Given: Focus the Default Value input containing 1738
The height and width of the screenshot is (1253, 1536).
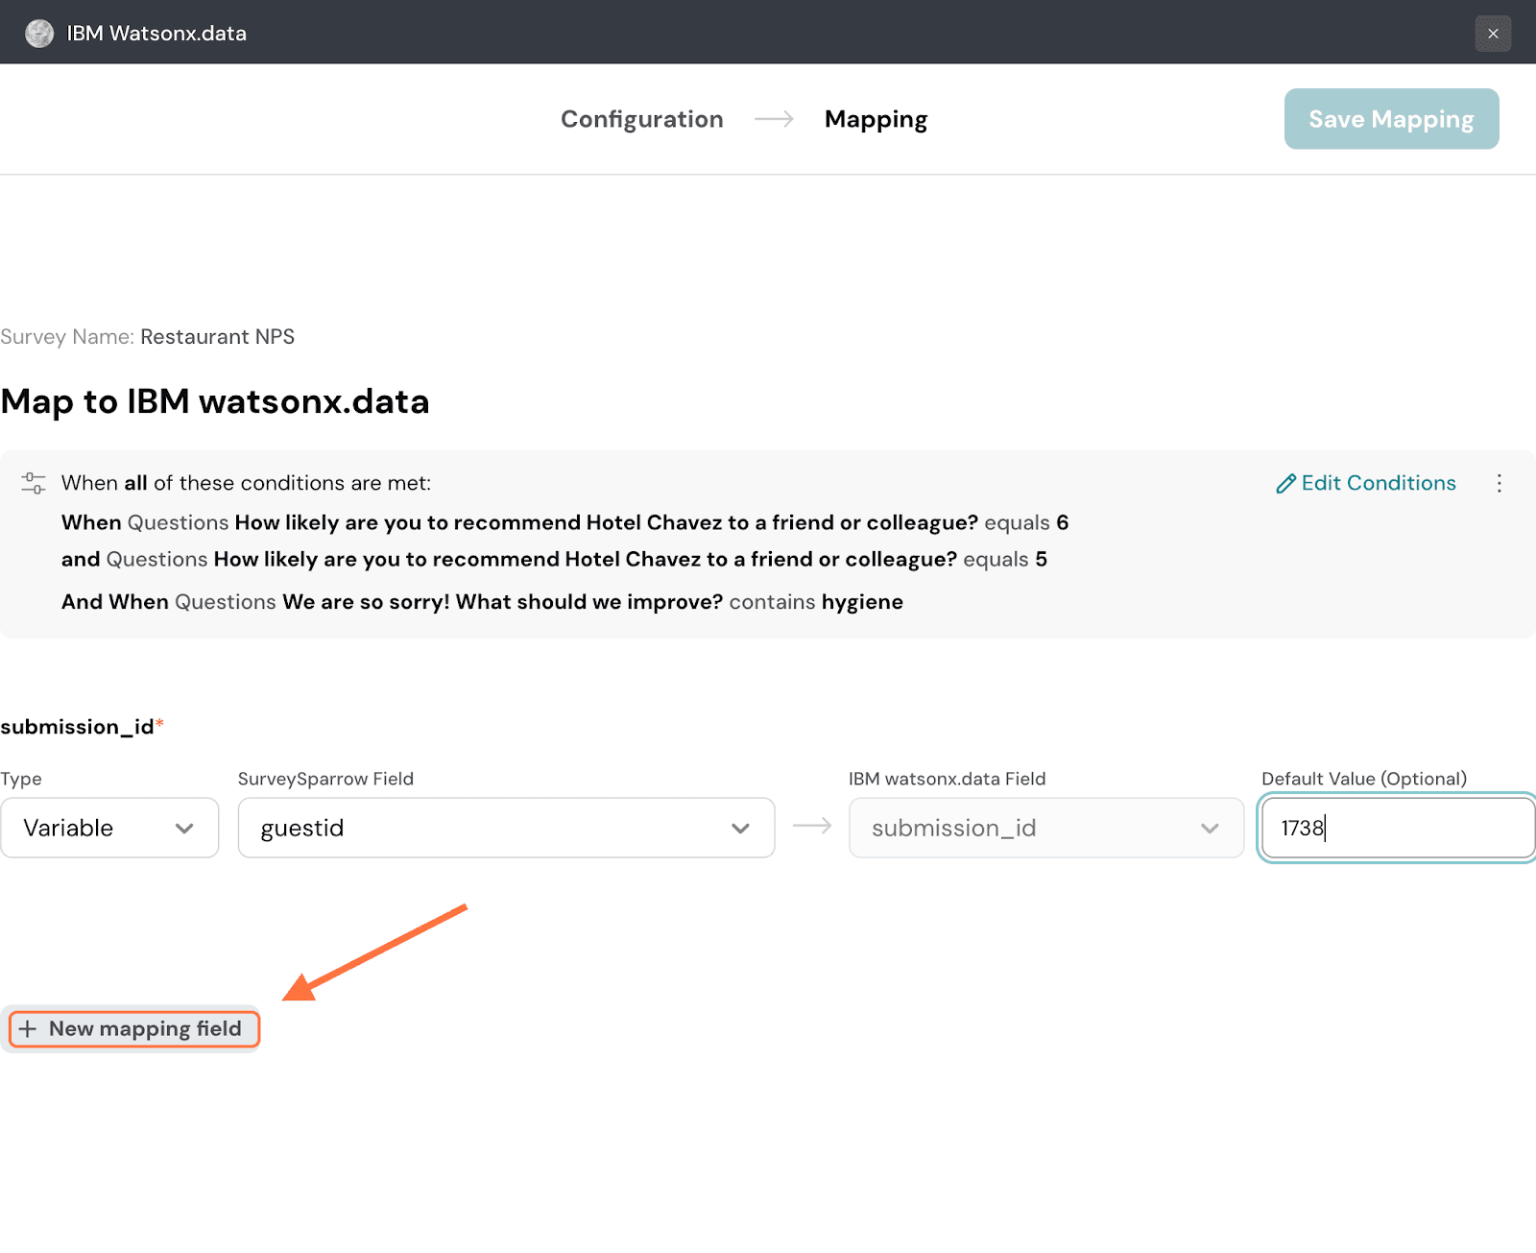Looking at the screenshot, I should (1397, 828).
